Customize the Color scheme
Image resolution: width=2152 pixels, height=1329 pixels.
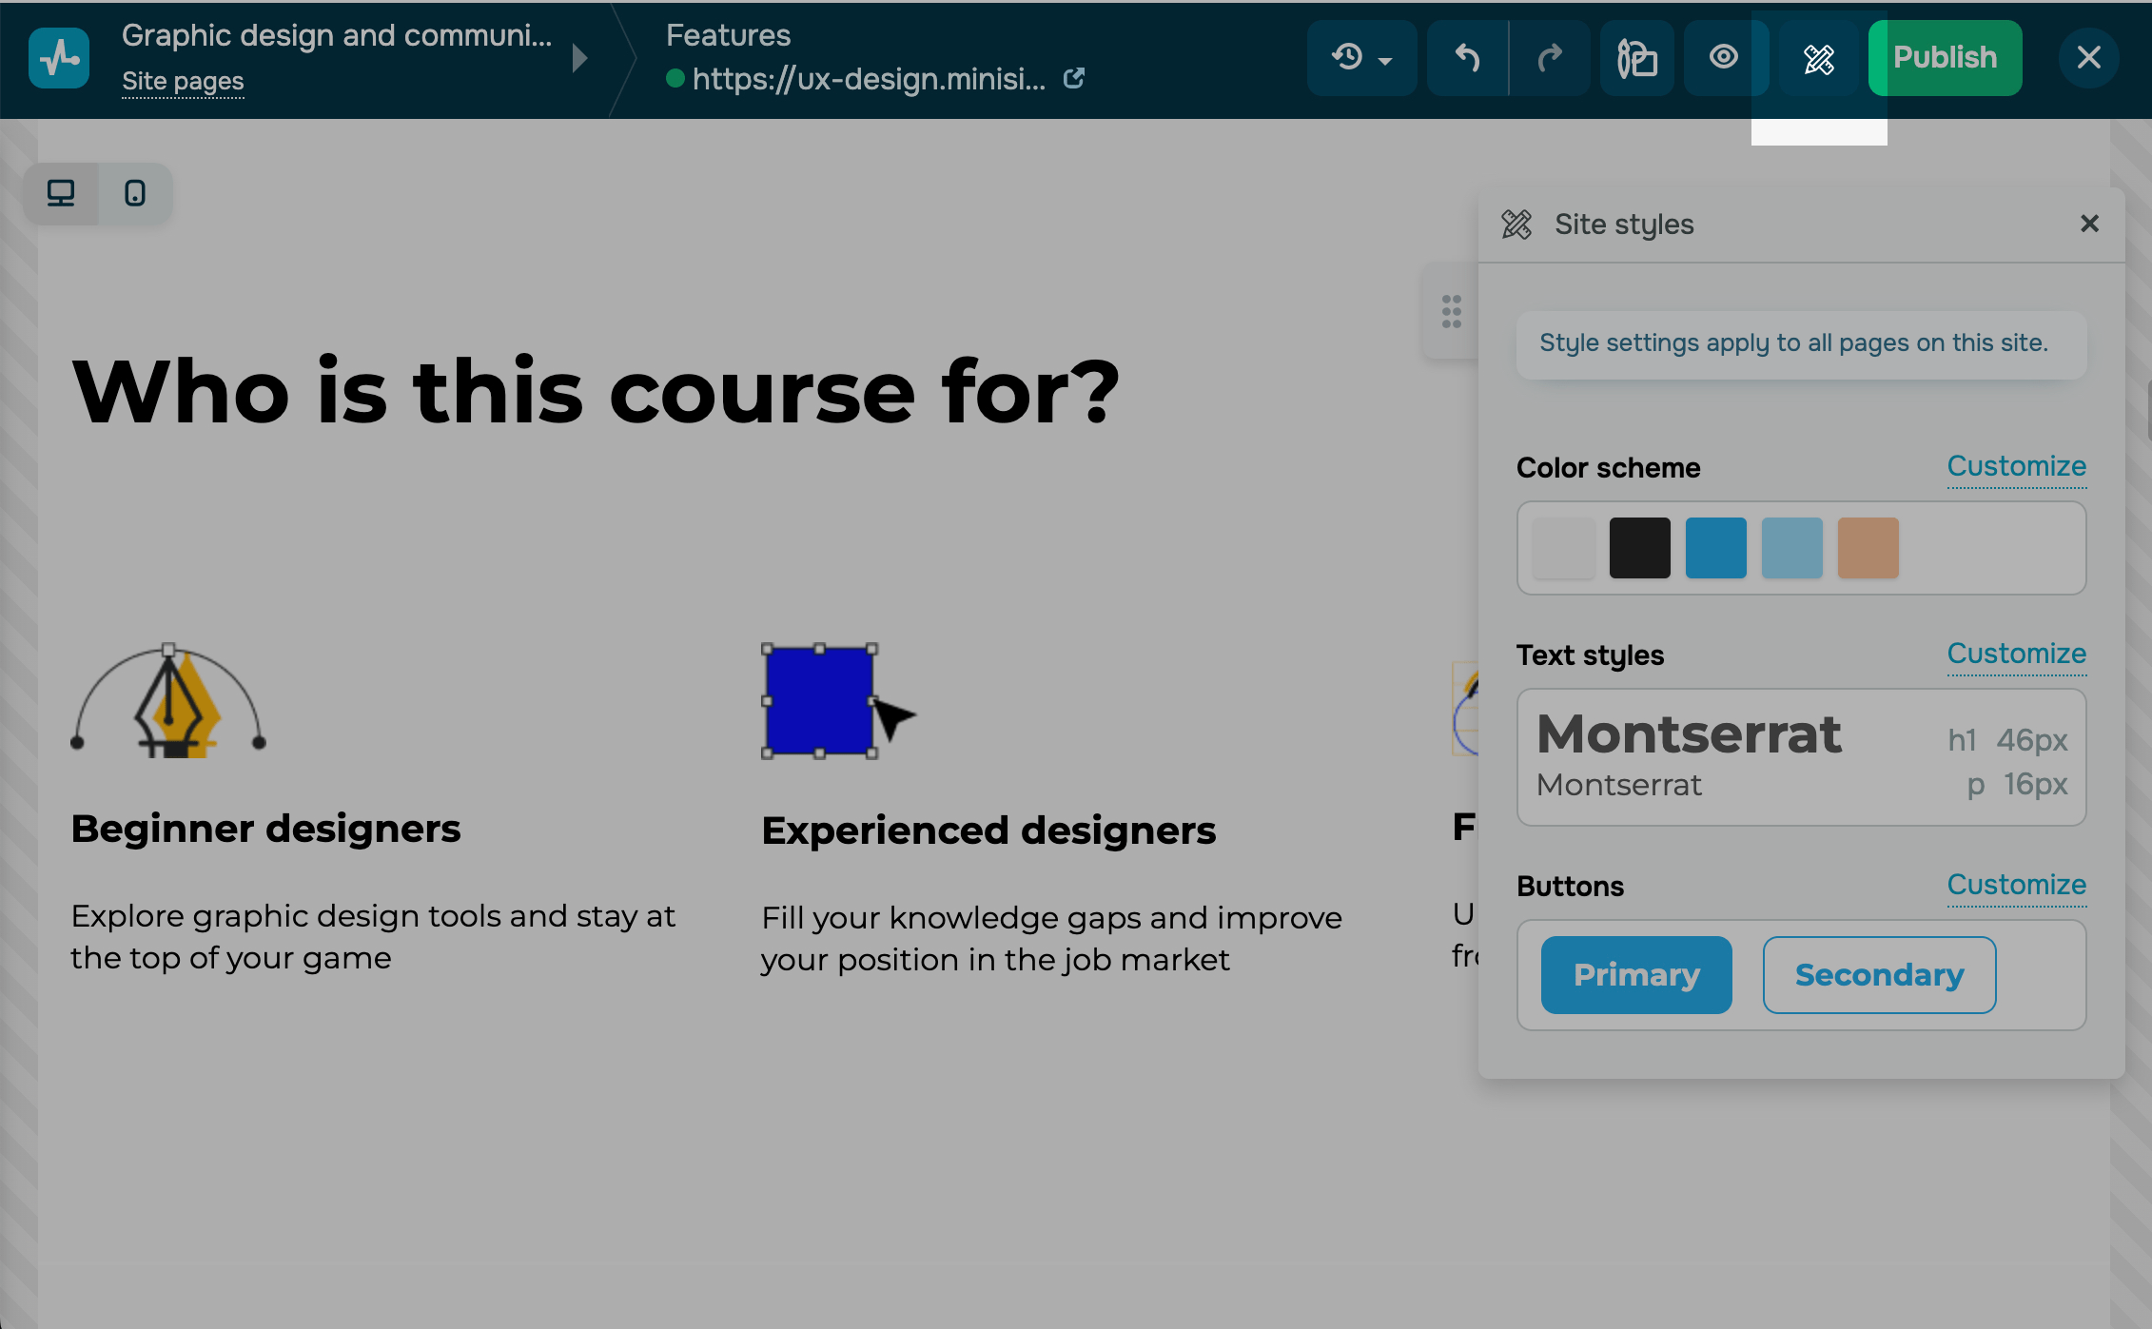[2016, 466]
